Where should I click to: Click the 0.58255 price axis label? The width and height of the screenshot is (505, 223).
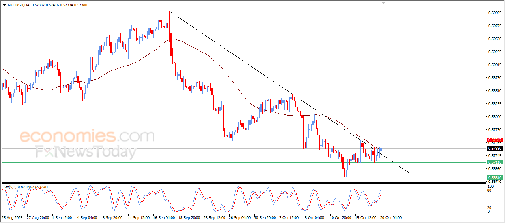pyautogui.click(x=495, y=104)
